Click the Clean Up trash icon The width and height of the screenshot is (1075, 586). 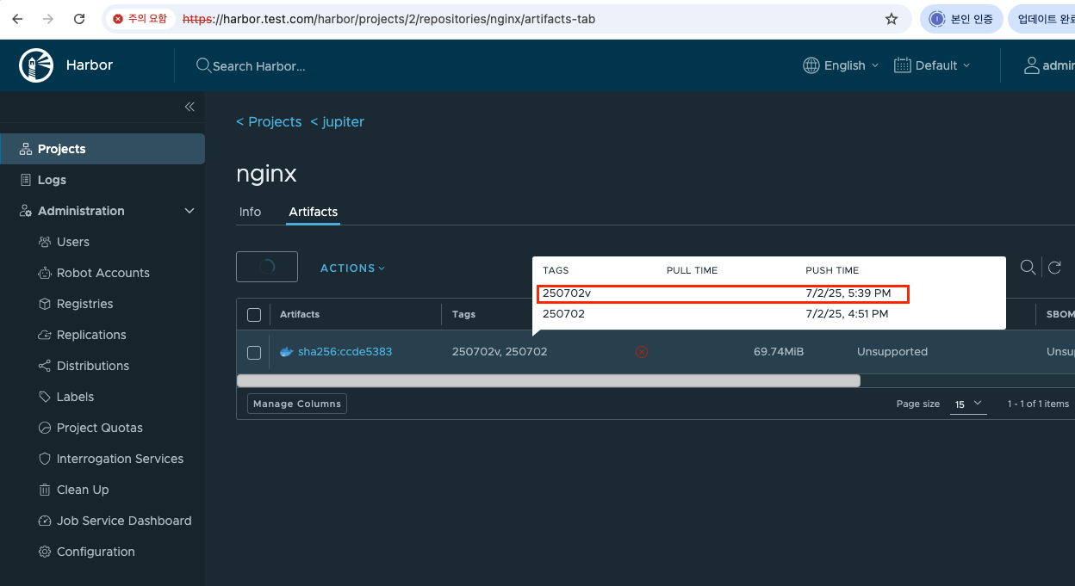(x=45, y=490)
